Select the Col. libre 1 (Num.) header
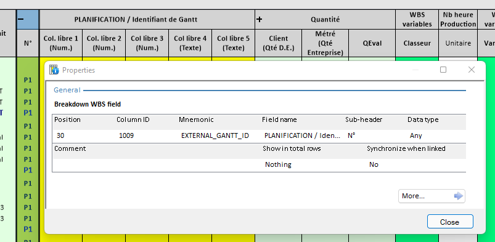 61,43
